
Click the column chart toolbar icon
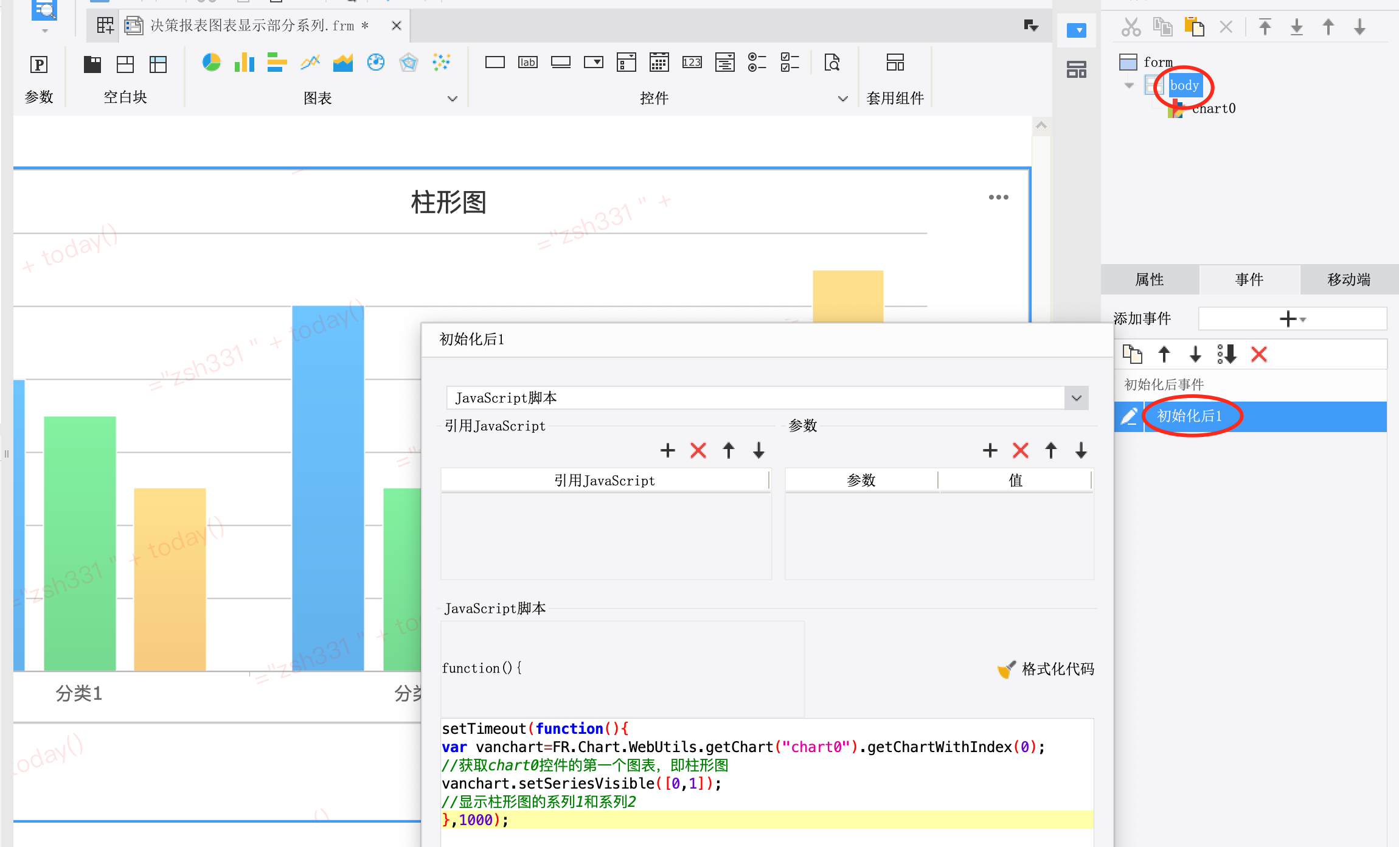(244, 63)
